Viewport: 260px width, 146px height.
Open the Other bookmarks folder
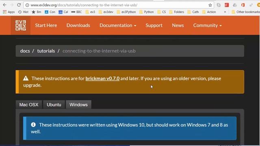click(246, 12)
